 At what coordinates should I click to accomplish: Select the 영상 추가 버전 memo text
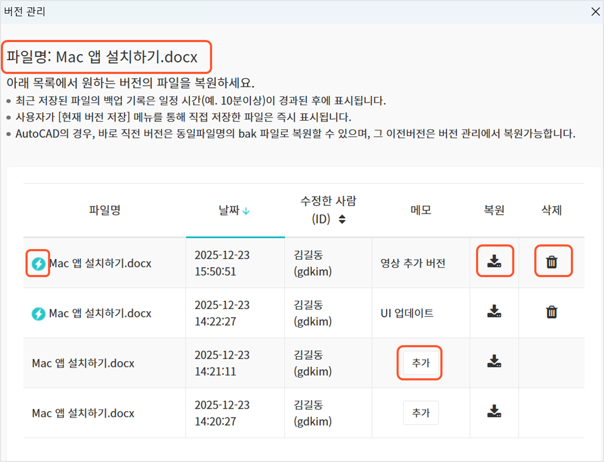click(x=413, y=264)
